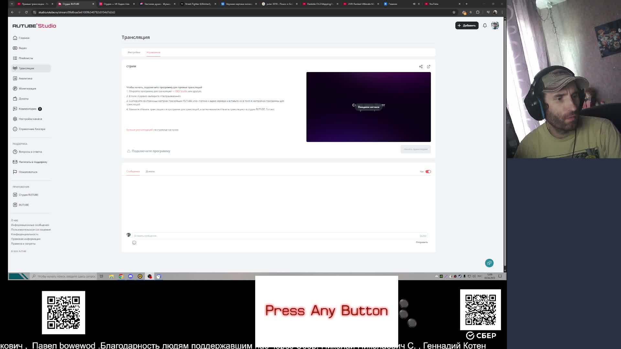Click the user avatar in header
Image resolution: width=621 pixels, height=349 pixels.
click(495, 26)
